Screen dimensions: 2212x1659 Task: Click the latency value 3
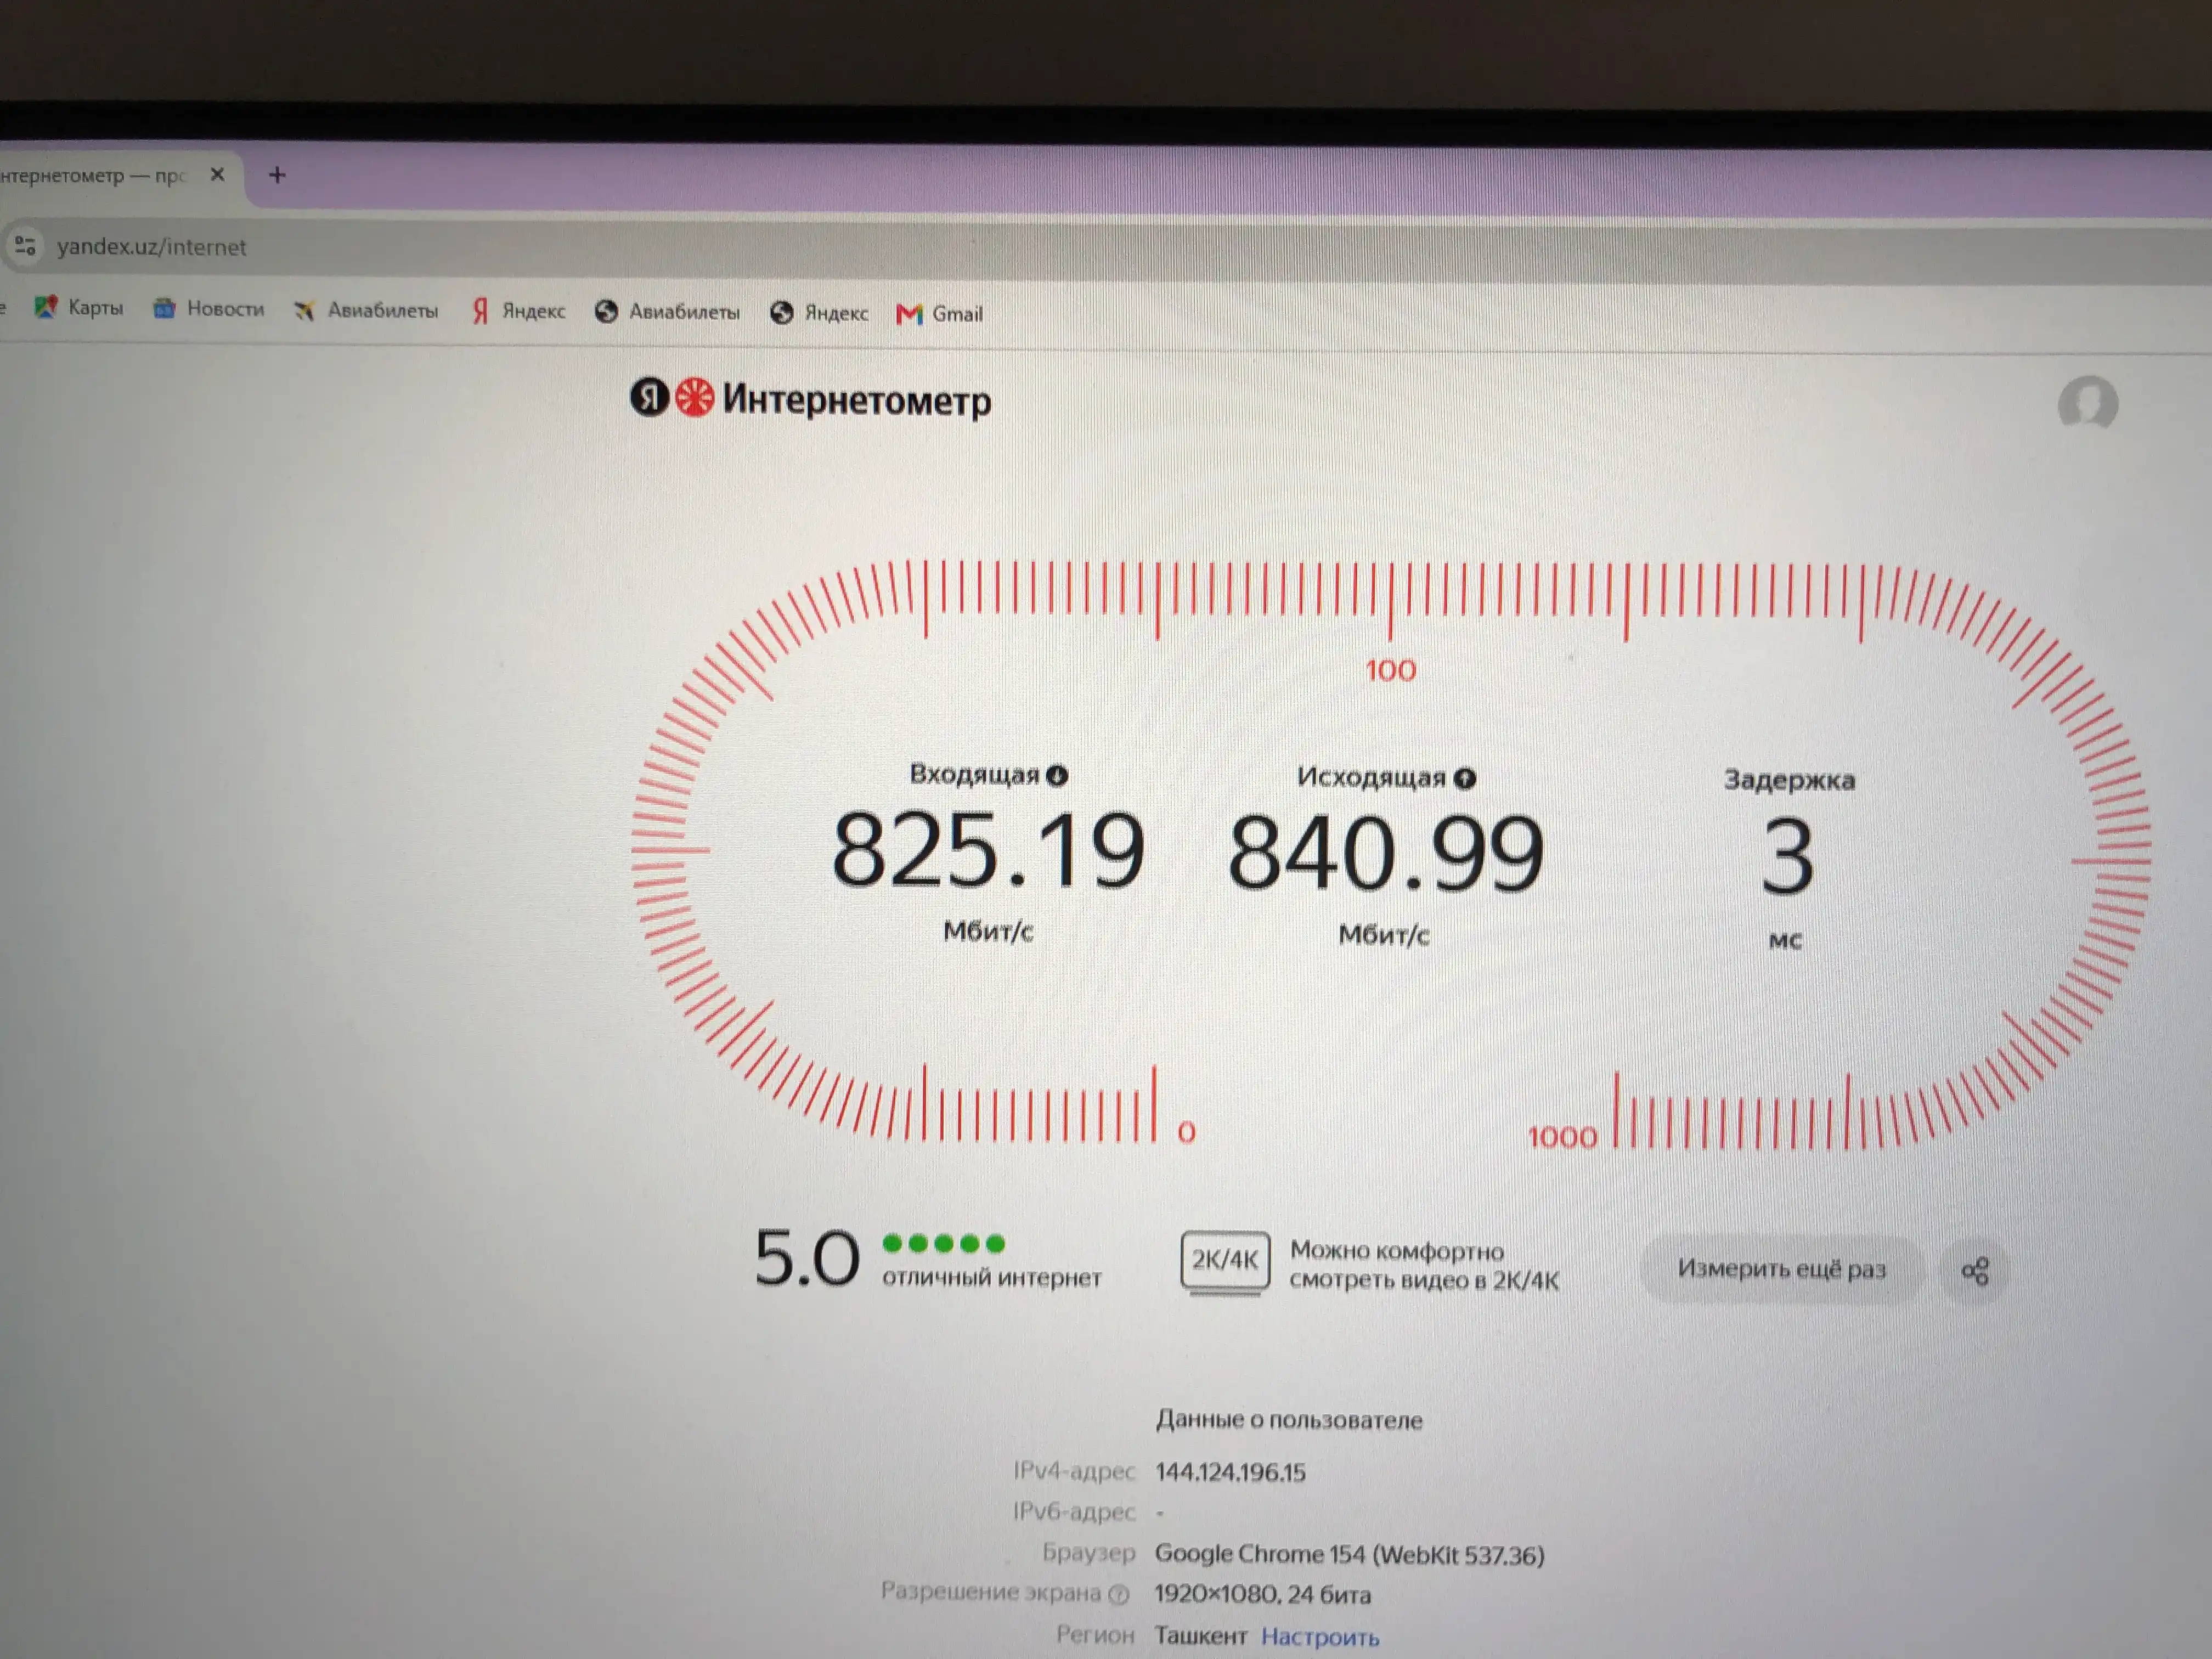(1787, 857)
